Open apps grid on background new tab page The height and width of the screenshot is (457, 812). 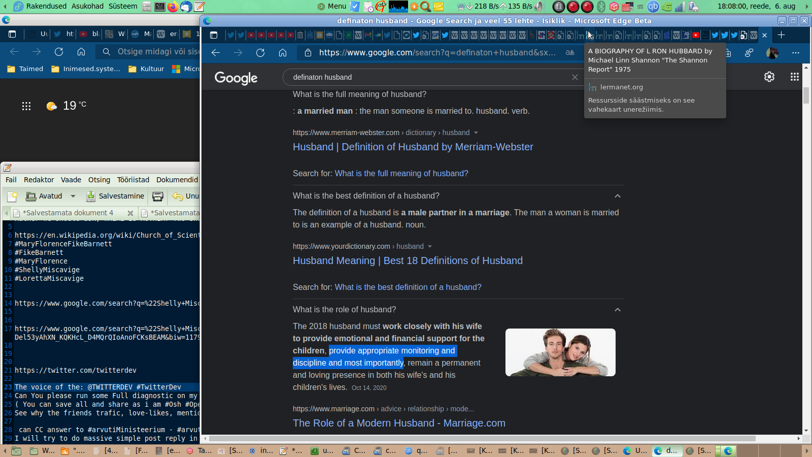point(26,106)
